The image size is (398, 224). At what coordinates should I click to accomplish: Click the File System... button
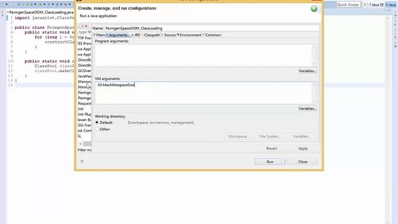pos(270,136)
